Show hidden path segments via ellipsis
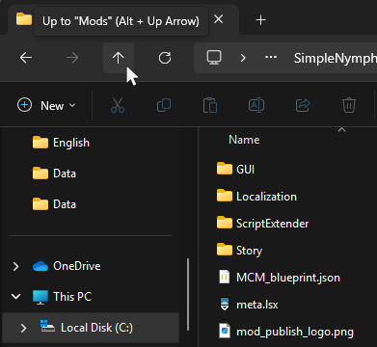 [x=271, y=58]
